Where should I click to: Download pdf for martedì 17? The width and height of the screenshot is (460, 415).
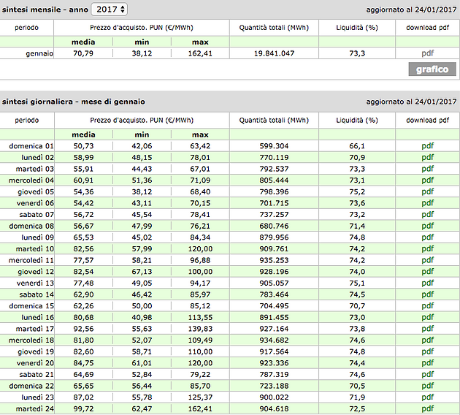[x=427, y=329]
